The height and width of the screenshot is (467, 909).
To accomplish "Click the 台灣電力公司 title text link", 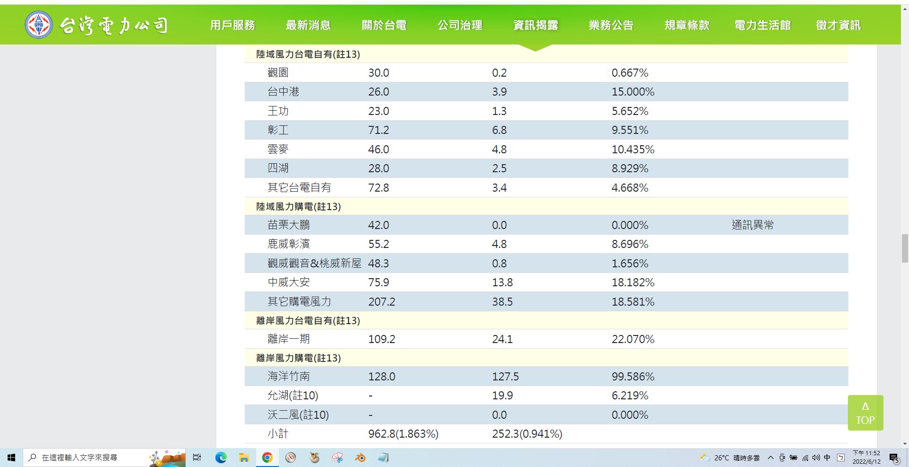I will (114, 25).
